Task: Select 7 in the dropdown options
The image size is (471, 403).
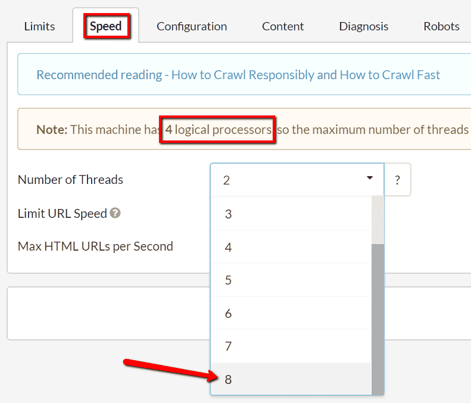Action: coord(291,346)
